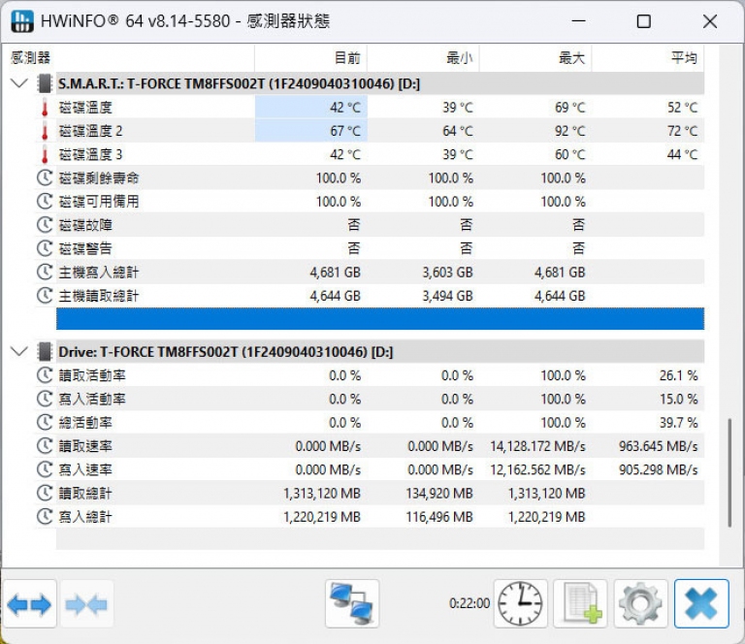Select the 磁碟溫度 thermometer icon
Viewport: 745px width, 644px height.
click(x=45, y=108)
